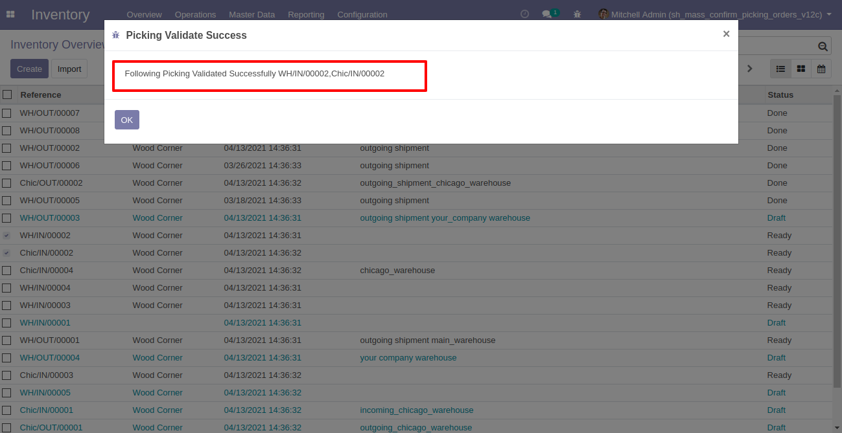Open the Reporting menu

(x=306, y=14)
